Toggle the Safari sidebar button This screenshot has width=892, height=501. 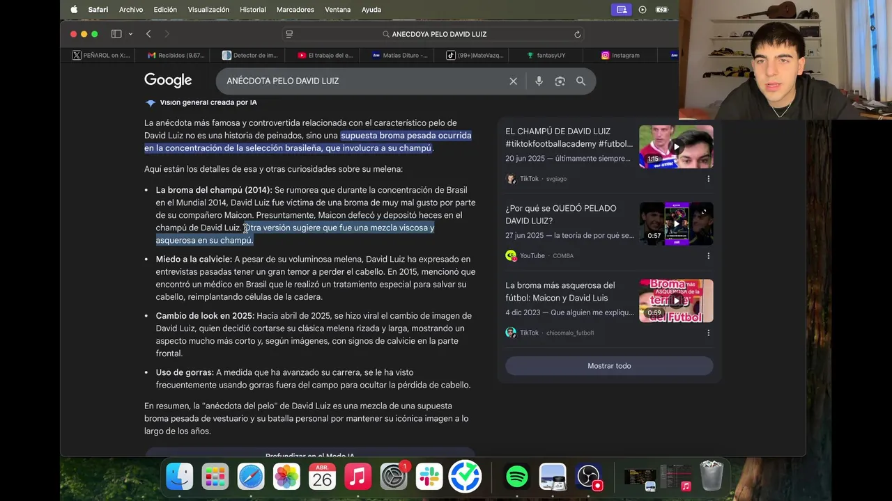(x=116, y=34)
